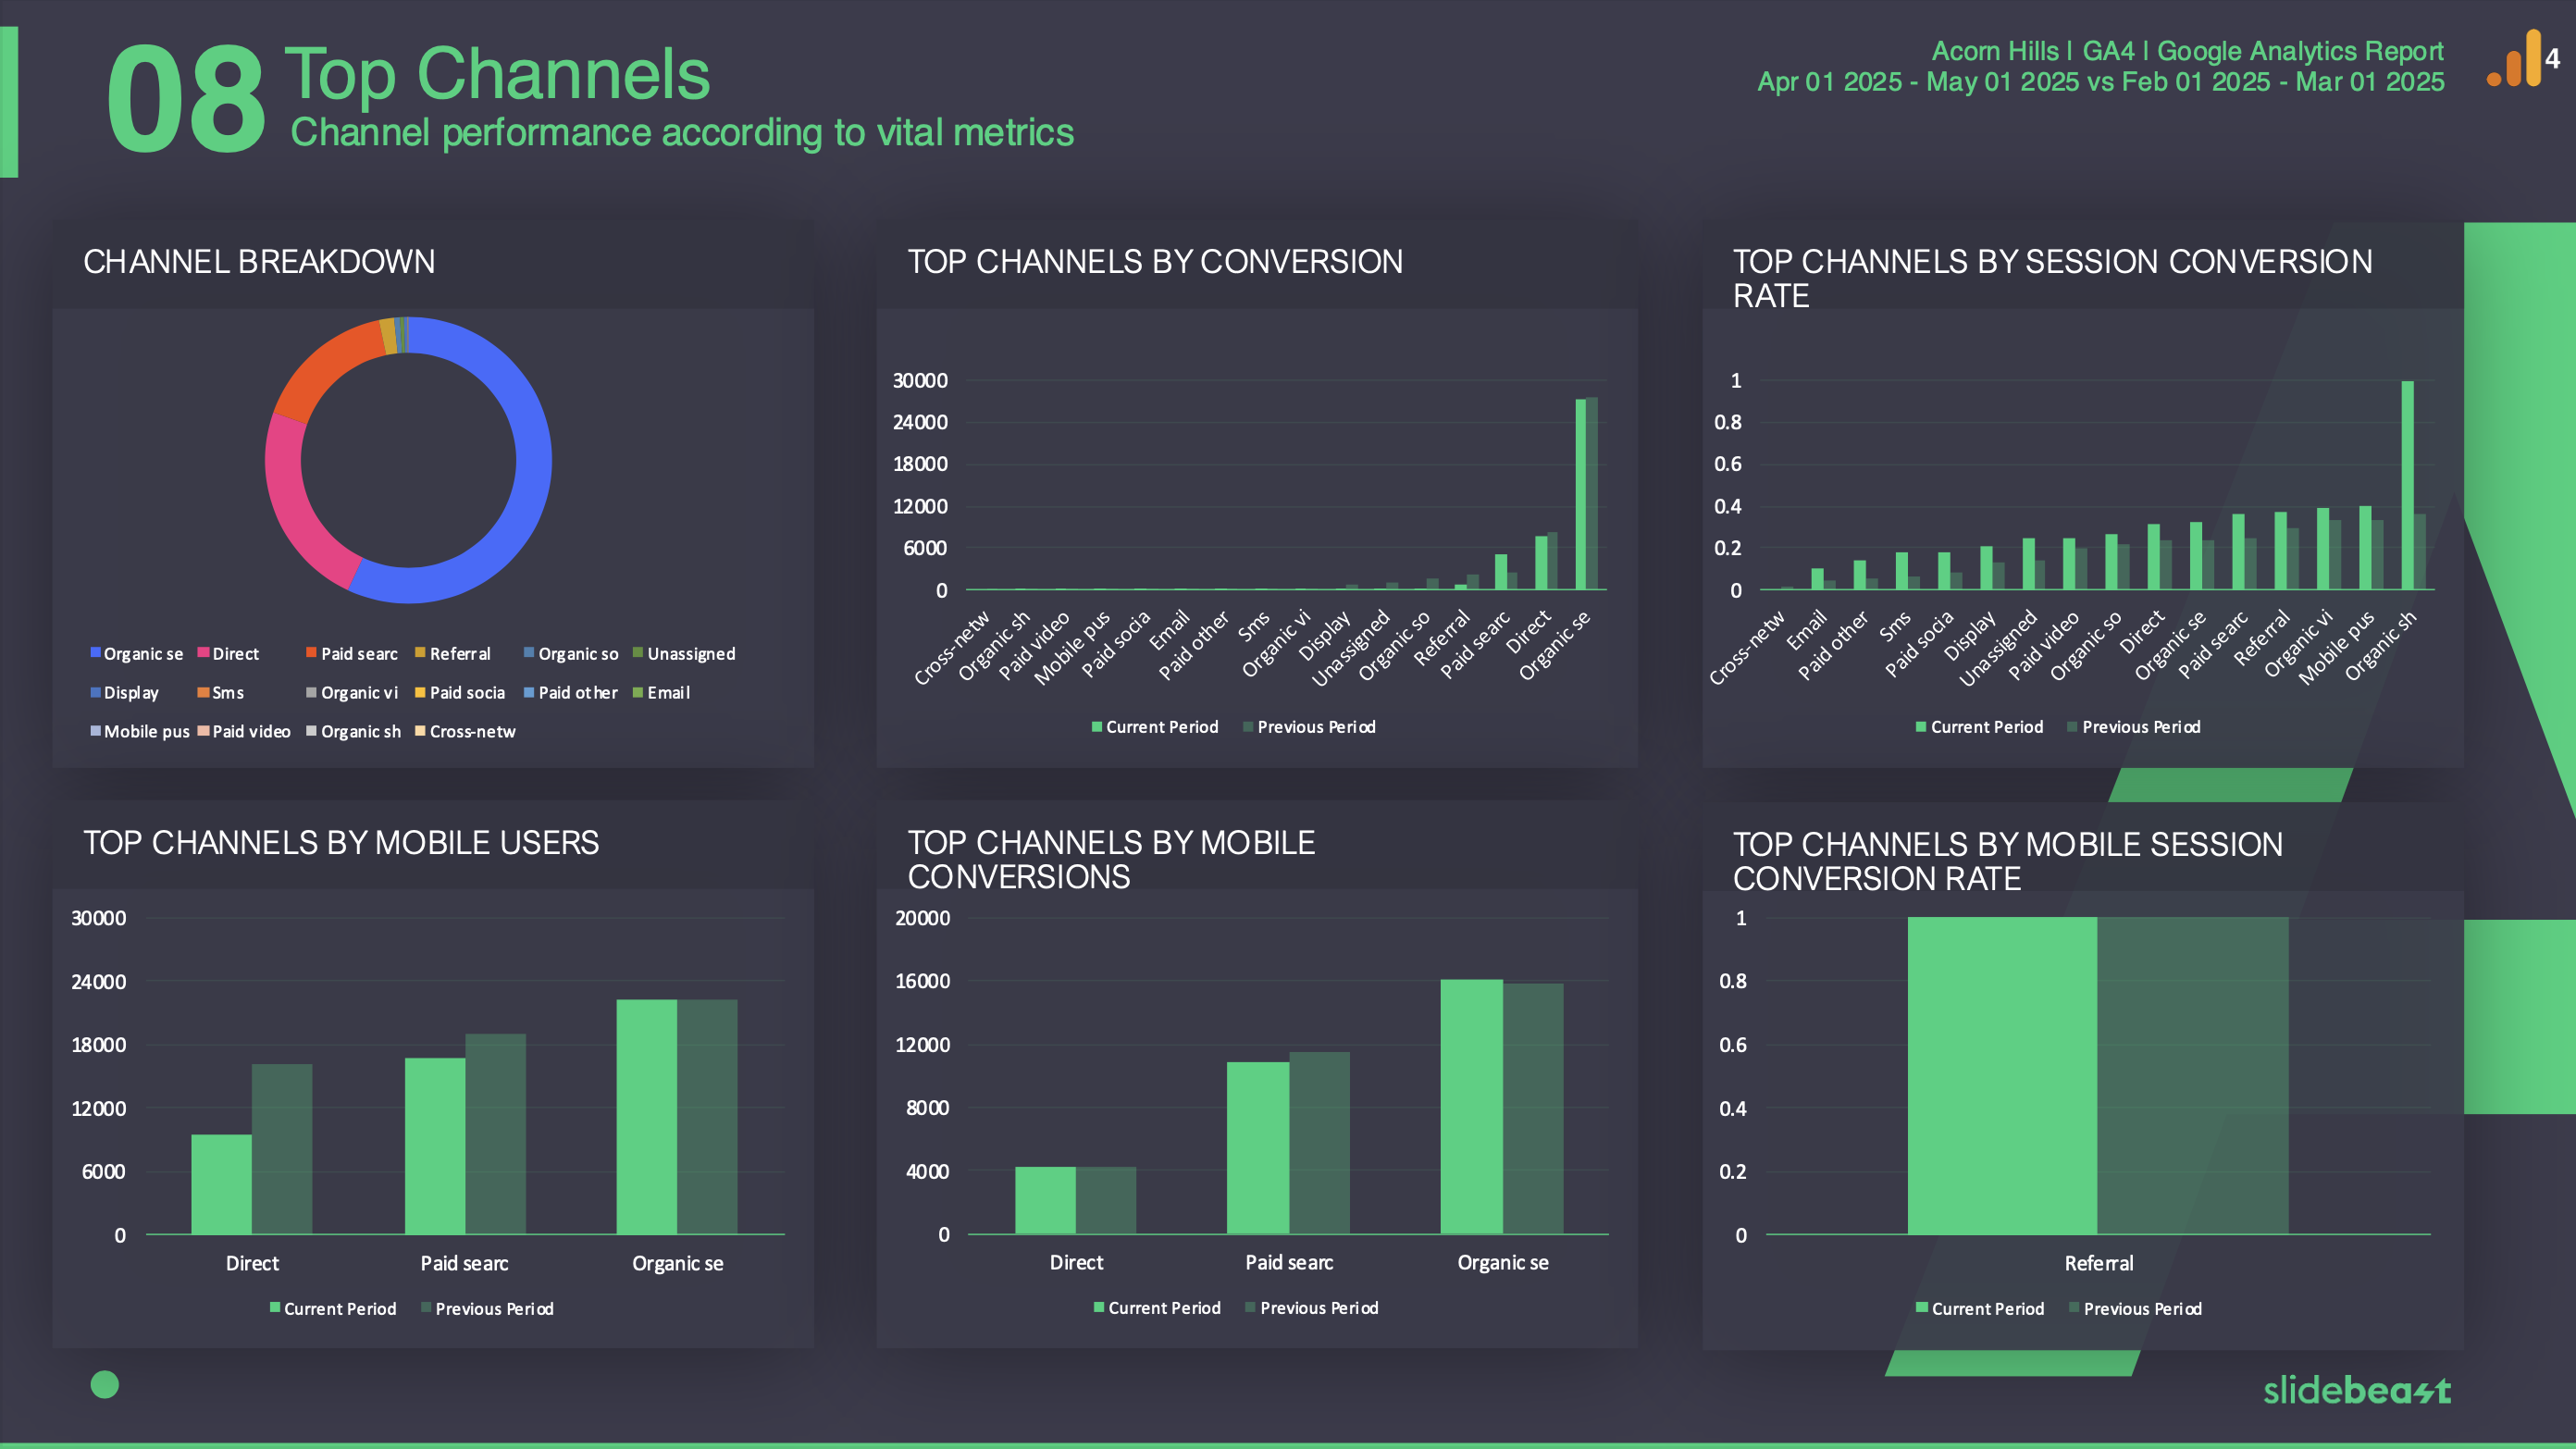Click the Paid other entry in donut legend
This screenshot has width=2576, height=1449.
coord(571,692)
